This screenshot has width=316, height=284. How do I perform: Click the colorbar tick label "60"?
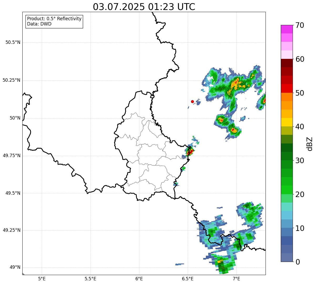[x=300, y=59]
